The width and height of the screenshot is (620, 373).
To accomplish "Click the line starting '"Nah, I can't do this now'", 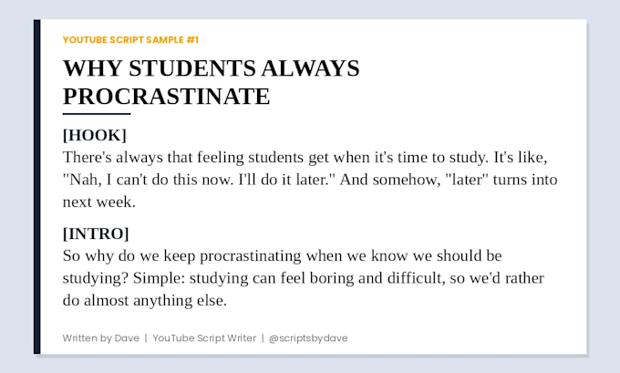I will coord(310,180).
